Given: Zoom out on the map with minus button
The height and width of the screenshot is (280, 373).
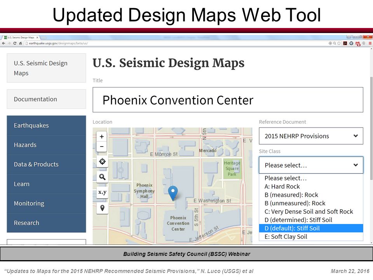Looking at the screenshot, I should coord(102,147).
